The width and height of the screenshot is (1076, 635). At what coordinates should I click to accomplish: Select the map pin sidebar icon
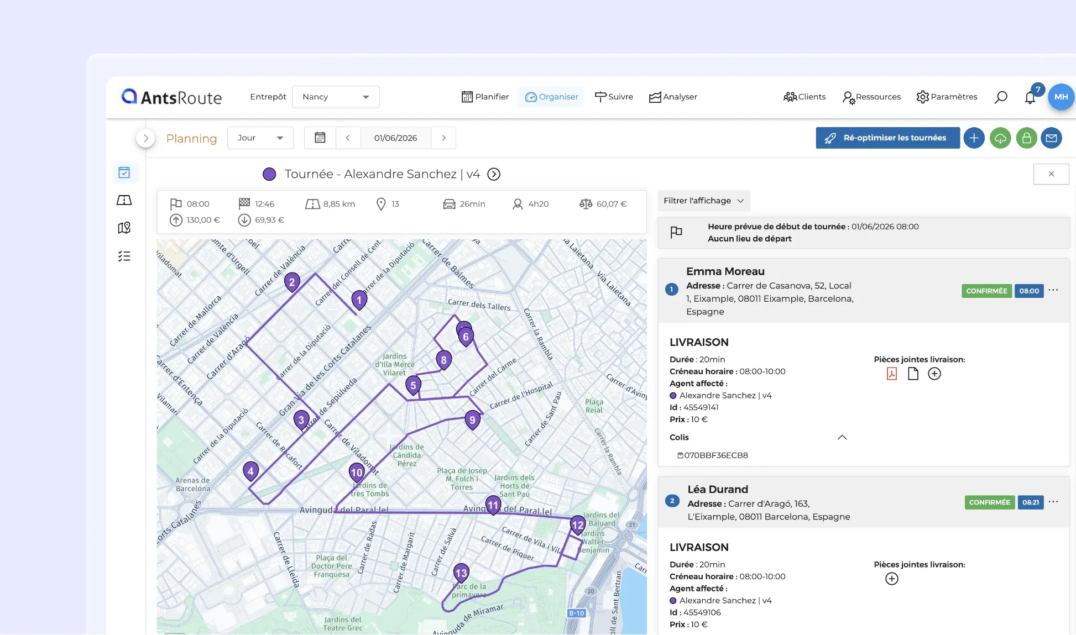tap(124, 228)
